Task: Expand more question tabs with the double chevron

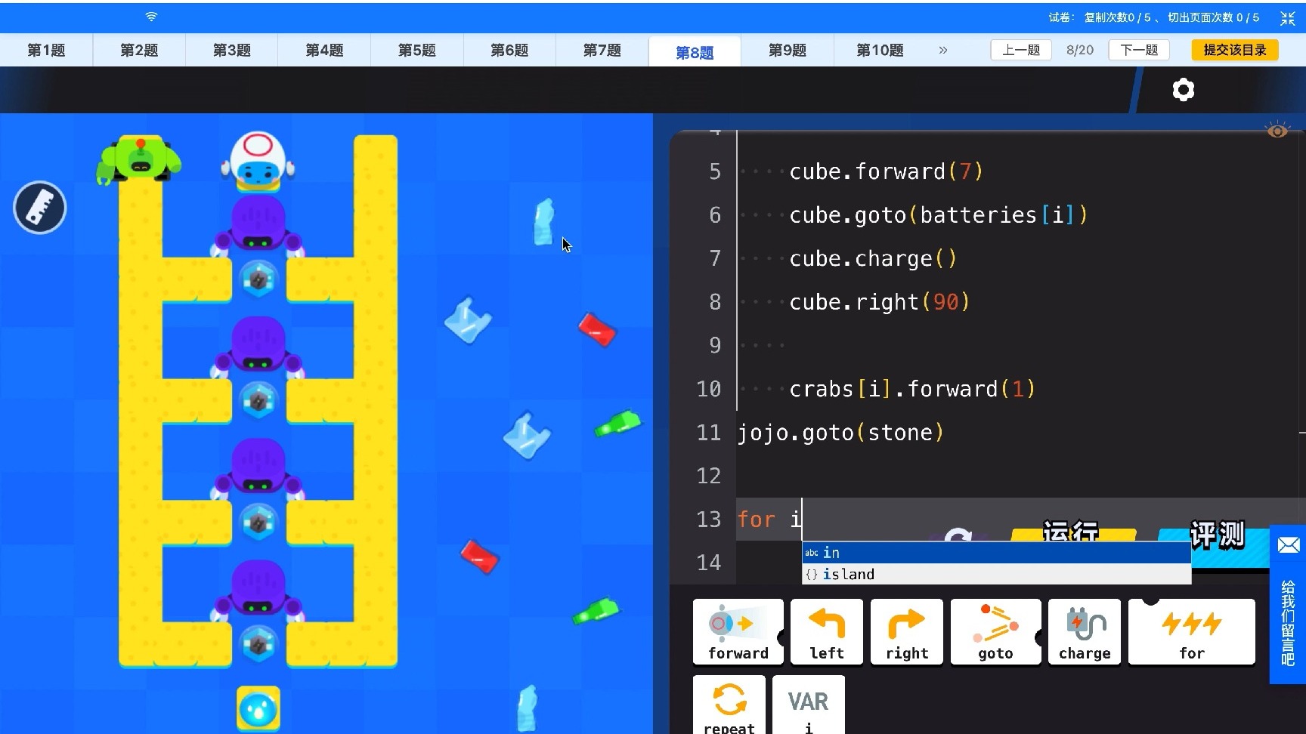Action: [943, 50]
